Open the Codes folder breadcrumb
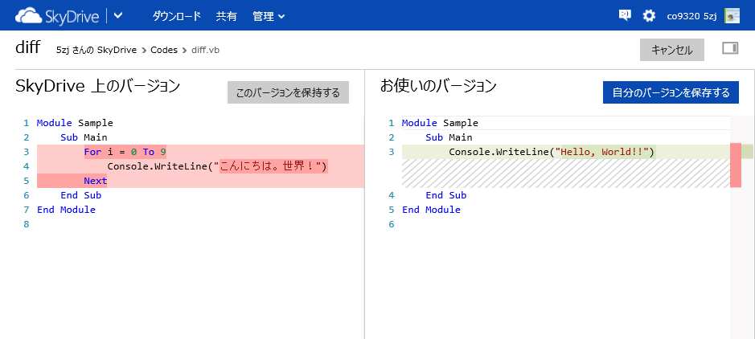This screenshot has height=339, width=755. coord(164,50)
